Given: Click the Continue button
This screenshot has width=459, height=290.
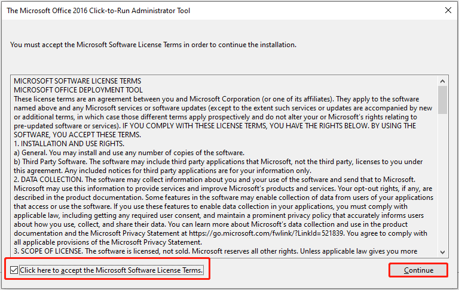Looking at the screenshot, I should point(418,270).
